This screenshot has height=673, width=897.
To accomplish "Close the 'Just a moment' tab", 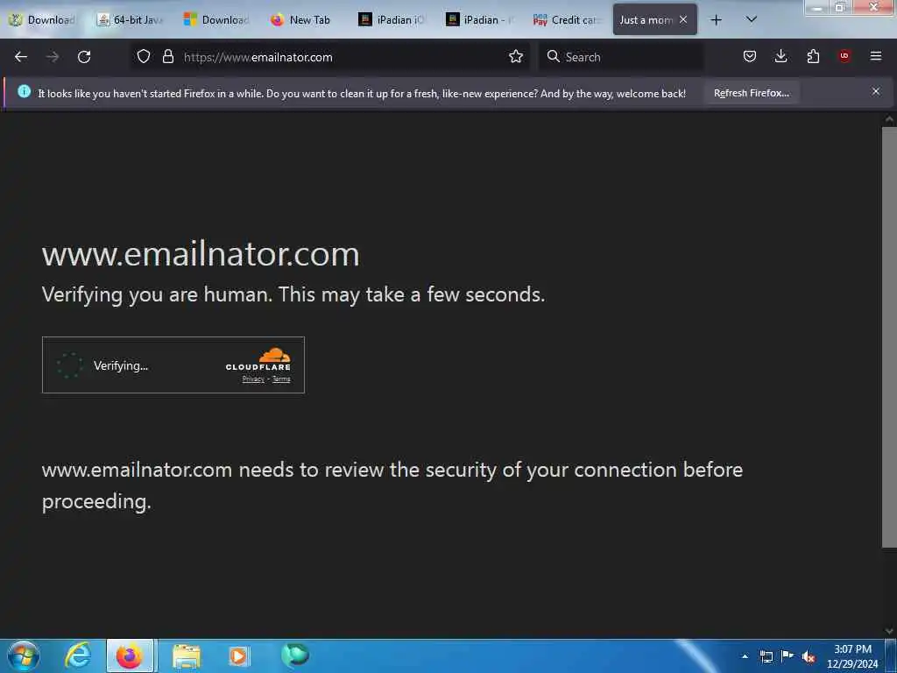I will [x=683, y=19].
